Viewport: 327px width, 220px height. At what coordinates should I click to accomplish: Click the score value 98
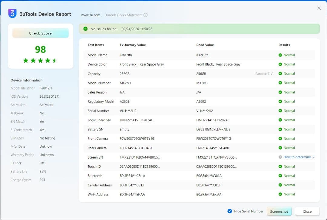coord(40,49)
